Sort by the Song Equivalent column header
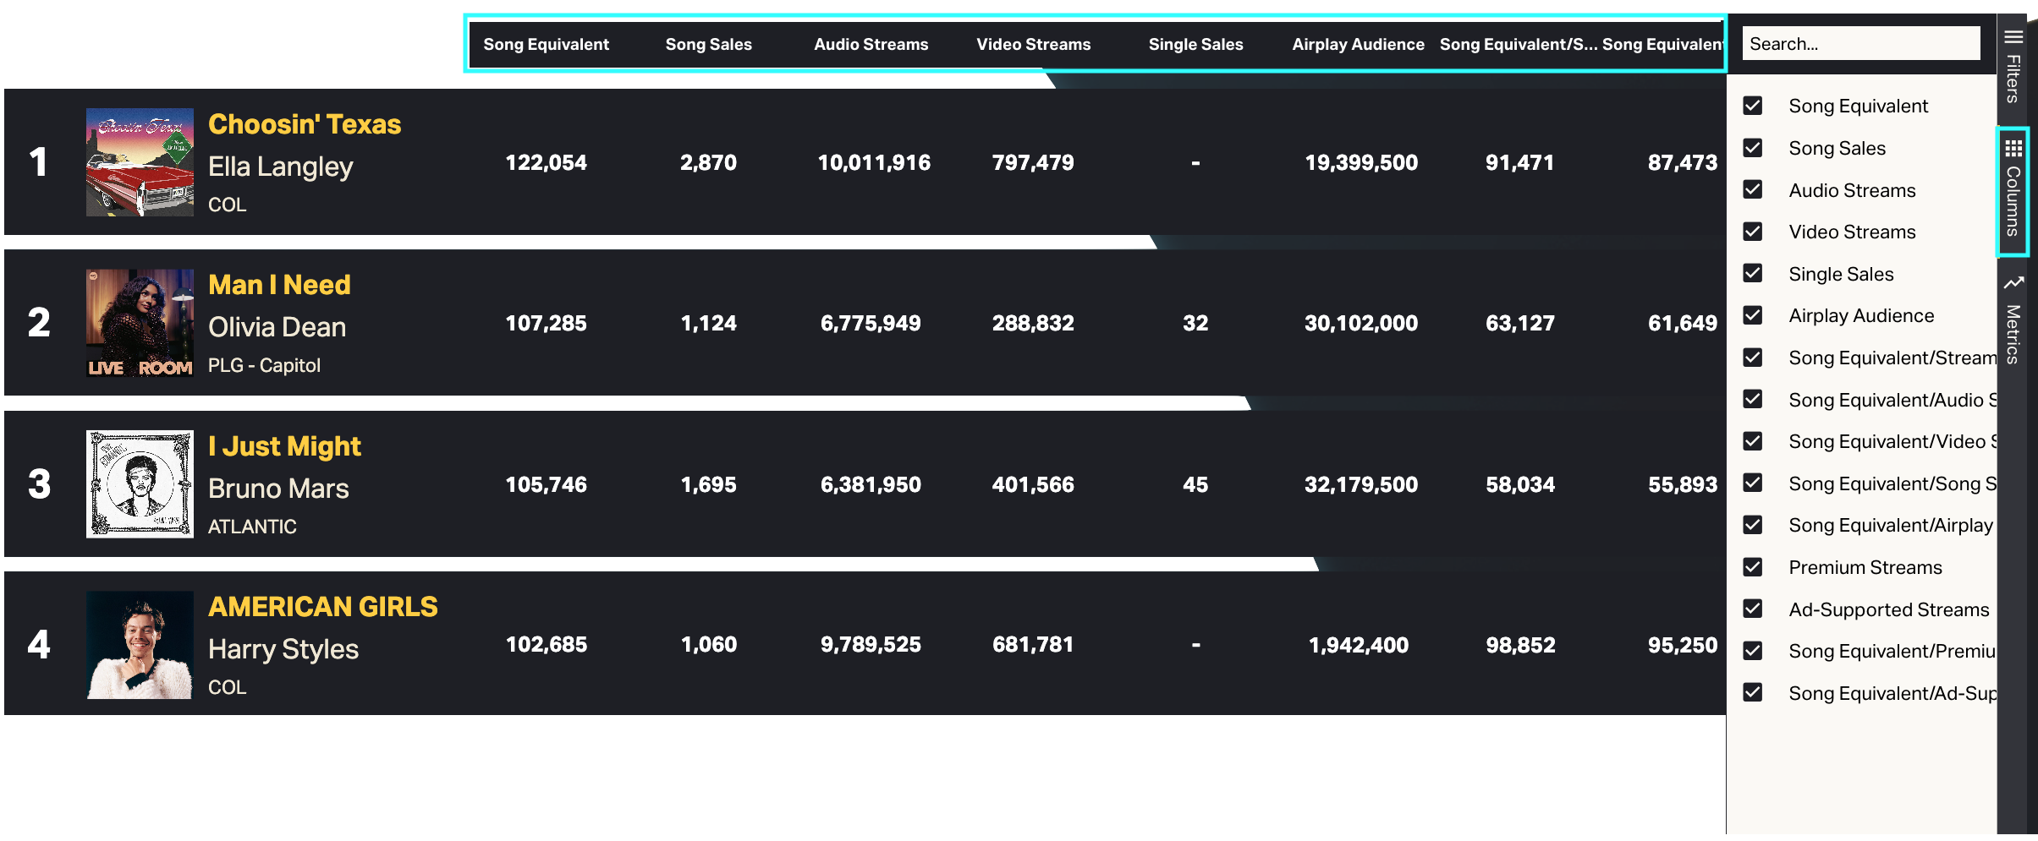 tap(546, 44)
